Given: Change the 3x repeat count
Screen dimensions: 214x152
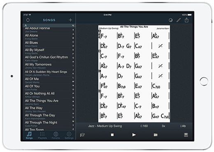Looking at the screenshot, I should (x=163, y=126).
